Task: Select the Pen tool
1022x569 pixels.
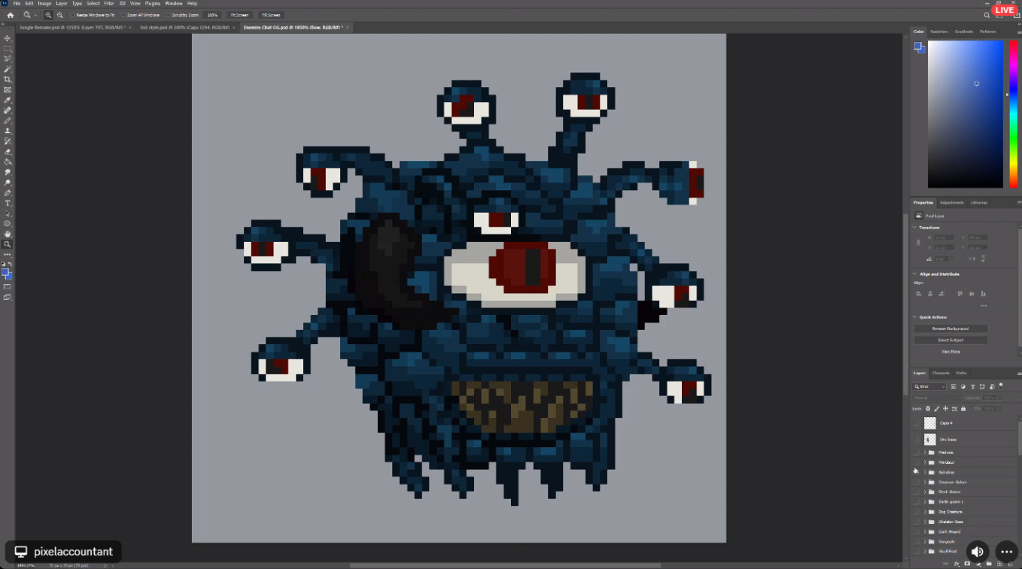Action: 8,193
